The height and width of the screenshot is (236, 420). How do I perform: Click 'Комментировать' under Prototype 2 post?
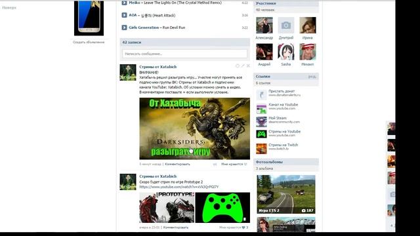[176, 227]
